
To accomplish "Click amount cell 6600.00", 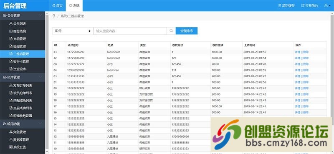I will [x=217, y=58].
